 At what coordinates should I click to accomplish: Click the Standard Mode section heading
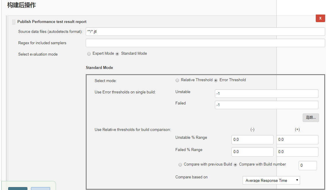[x=99, y=68]
